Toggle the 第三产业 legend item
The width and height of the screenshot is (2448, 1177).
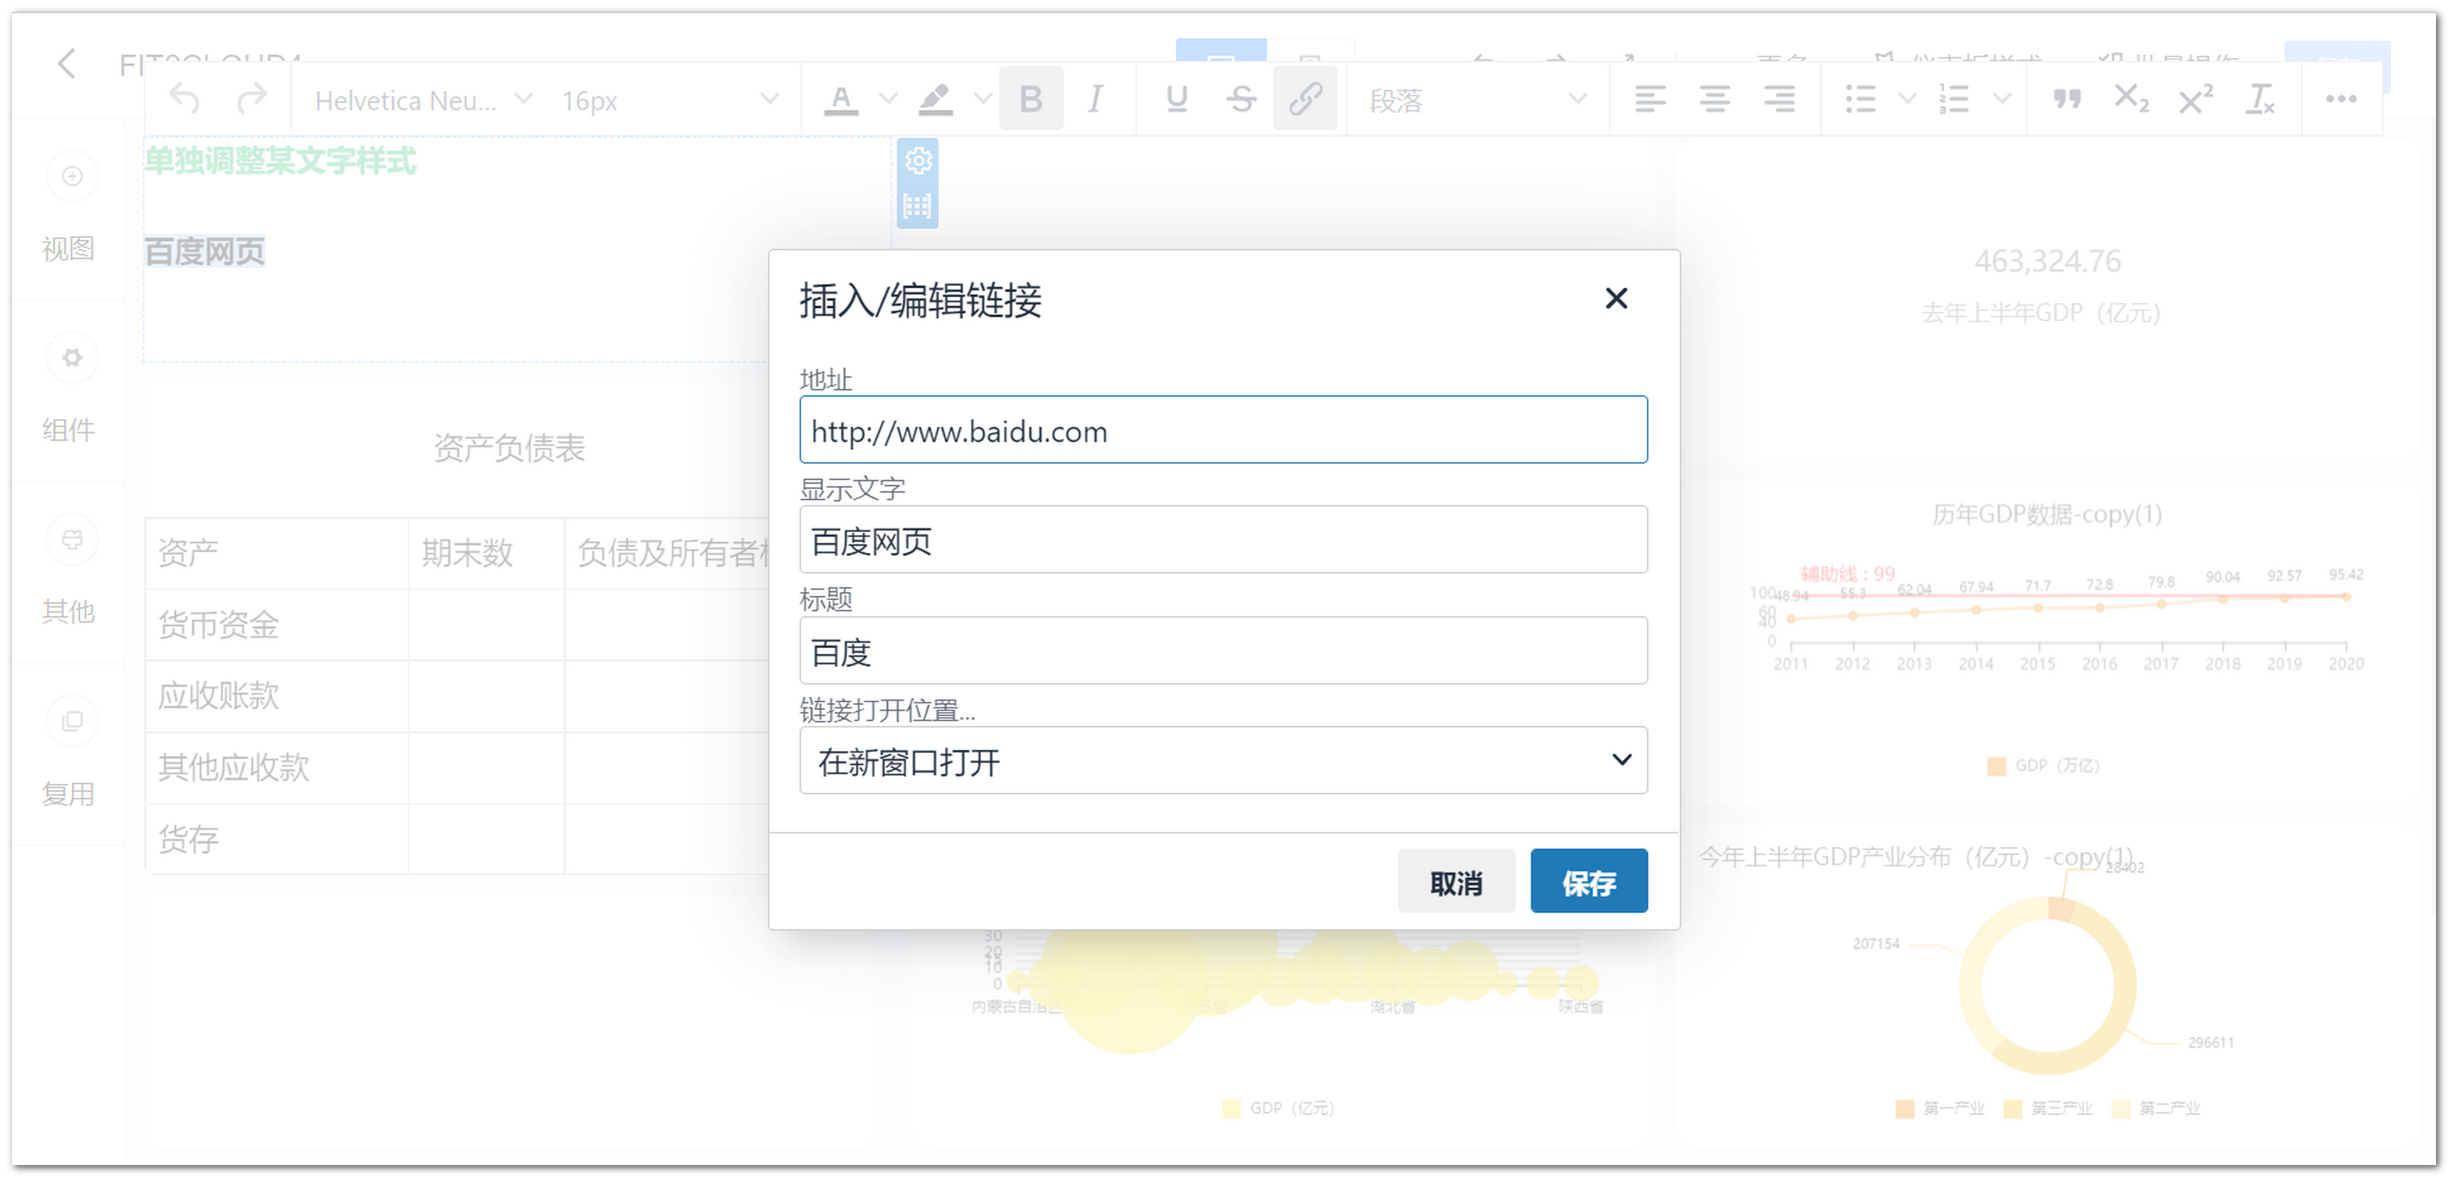[2048, 1108]
